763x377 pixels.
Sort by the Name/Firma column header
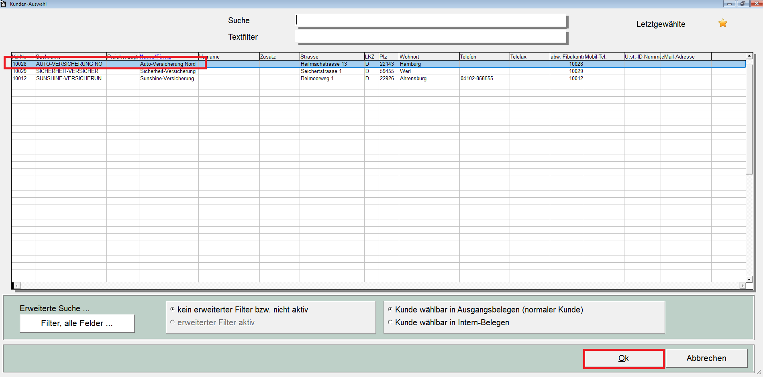pos(169,57)
